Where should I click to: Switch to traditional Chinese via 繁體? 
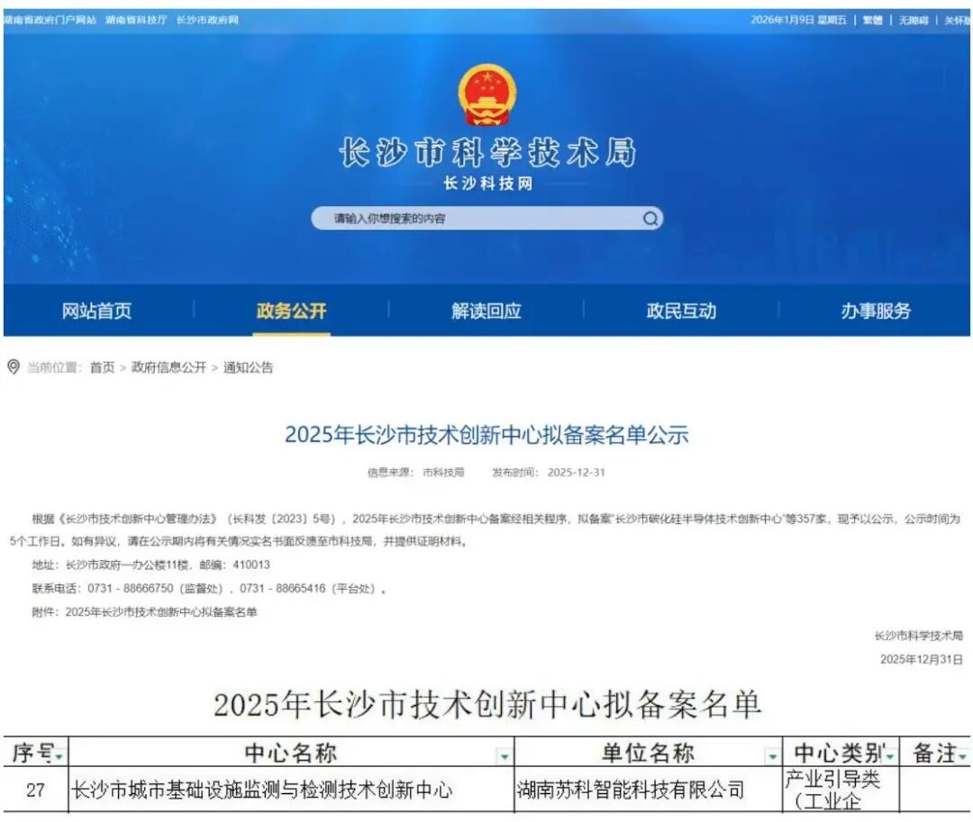tap(872, 20)
